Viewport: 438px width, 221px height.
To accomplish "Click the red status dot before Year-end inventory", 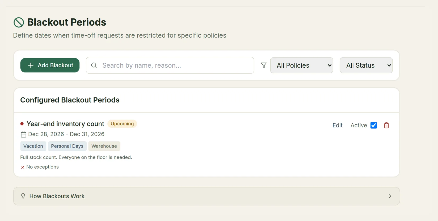I will click(x=22, y=124).
